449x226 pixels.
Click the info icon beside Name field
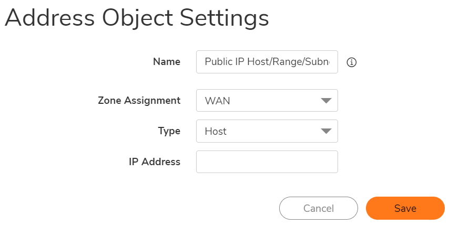click(x=352, y=62)
